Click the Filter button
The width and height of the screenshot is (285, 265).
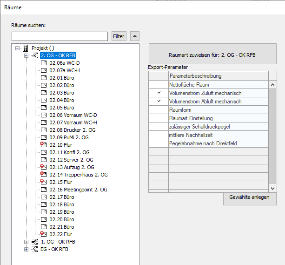pyautogui.click(x=119, y=36)
